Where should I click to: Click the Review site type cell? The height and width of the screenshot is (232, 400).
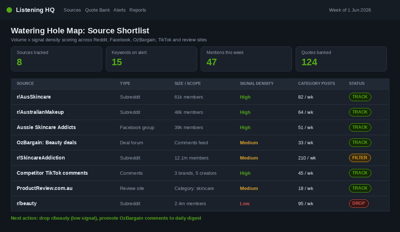[132, 188]
